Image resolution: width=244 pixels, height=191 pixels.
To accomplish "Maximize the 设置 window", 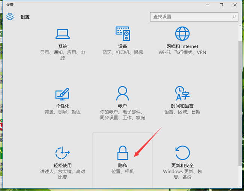I will tap(221, 5).
